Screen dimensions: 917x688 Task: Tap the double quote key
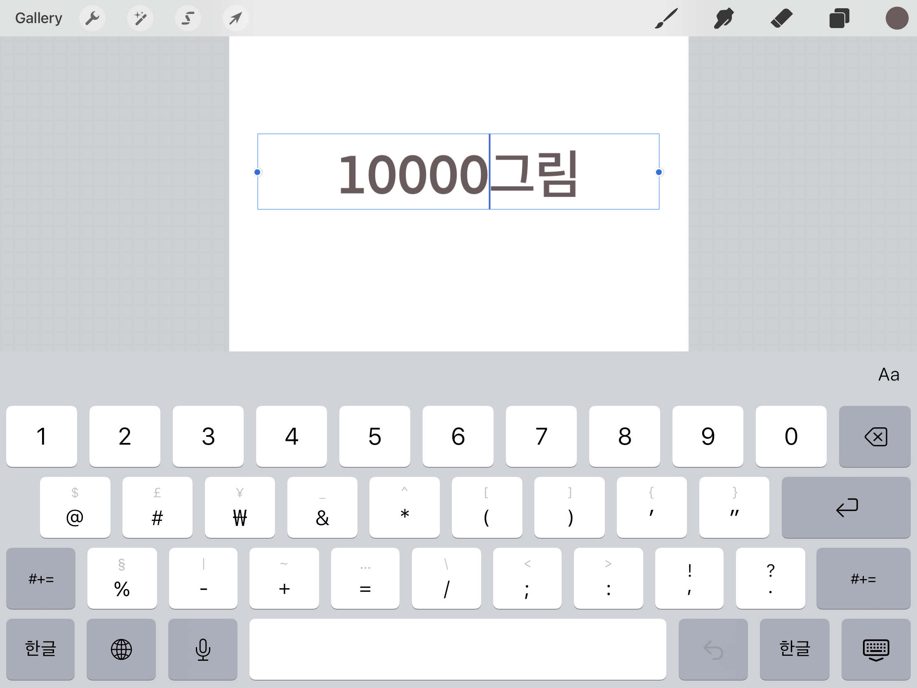(x=735, y=507)
